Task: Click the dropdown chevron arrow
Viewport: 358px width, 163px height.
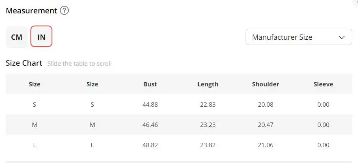Action: pos(342,37)
